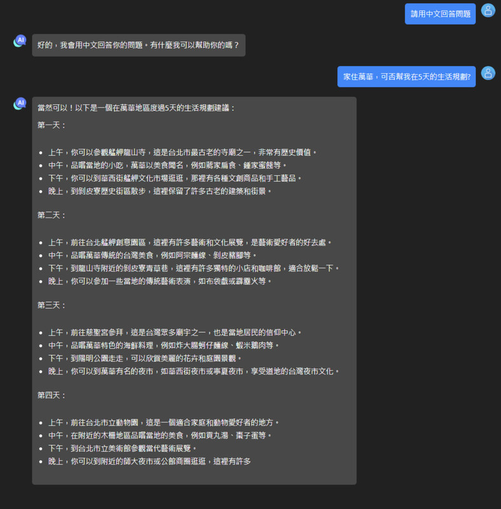Click the line 下午，到陽明公園走走

tap(146, 359)
